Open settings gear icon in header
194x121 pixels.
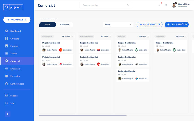(166, 5)
